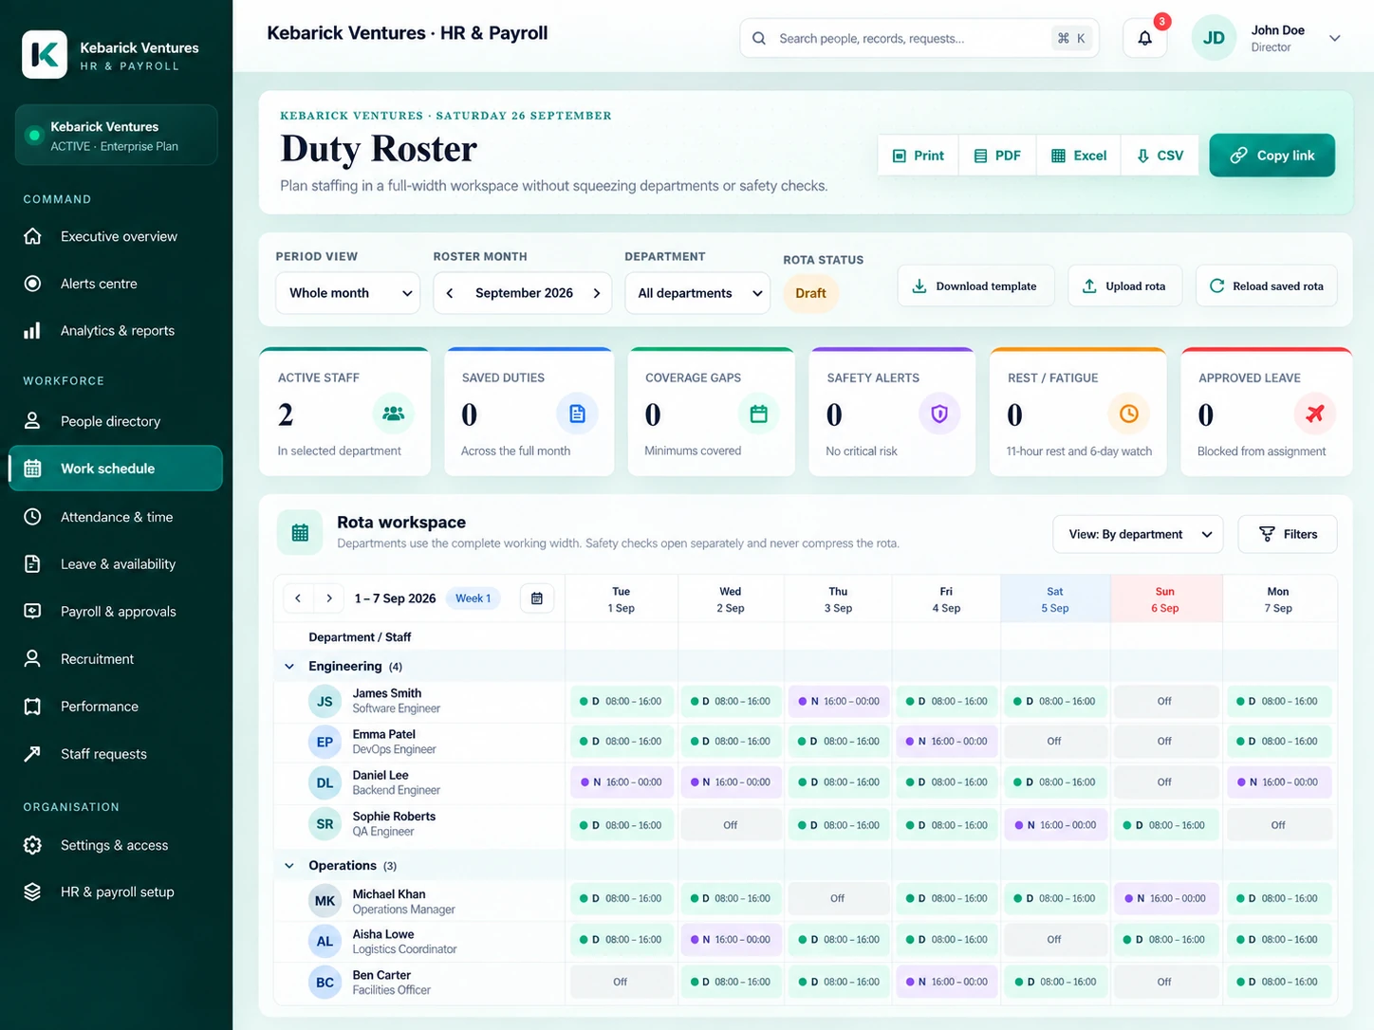Click Upload rota button

pyautogui.click(x=1124, y=285)
